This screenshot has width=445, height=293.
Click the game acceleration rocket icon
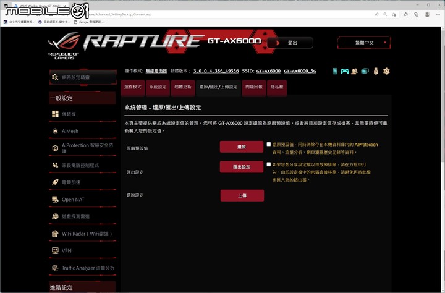click(55, 182)
